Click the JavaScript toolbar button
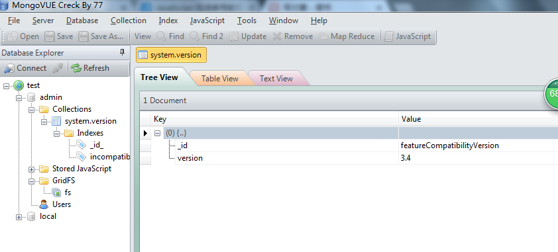Viewport: 558px width, 252px height. (408, 36)
